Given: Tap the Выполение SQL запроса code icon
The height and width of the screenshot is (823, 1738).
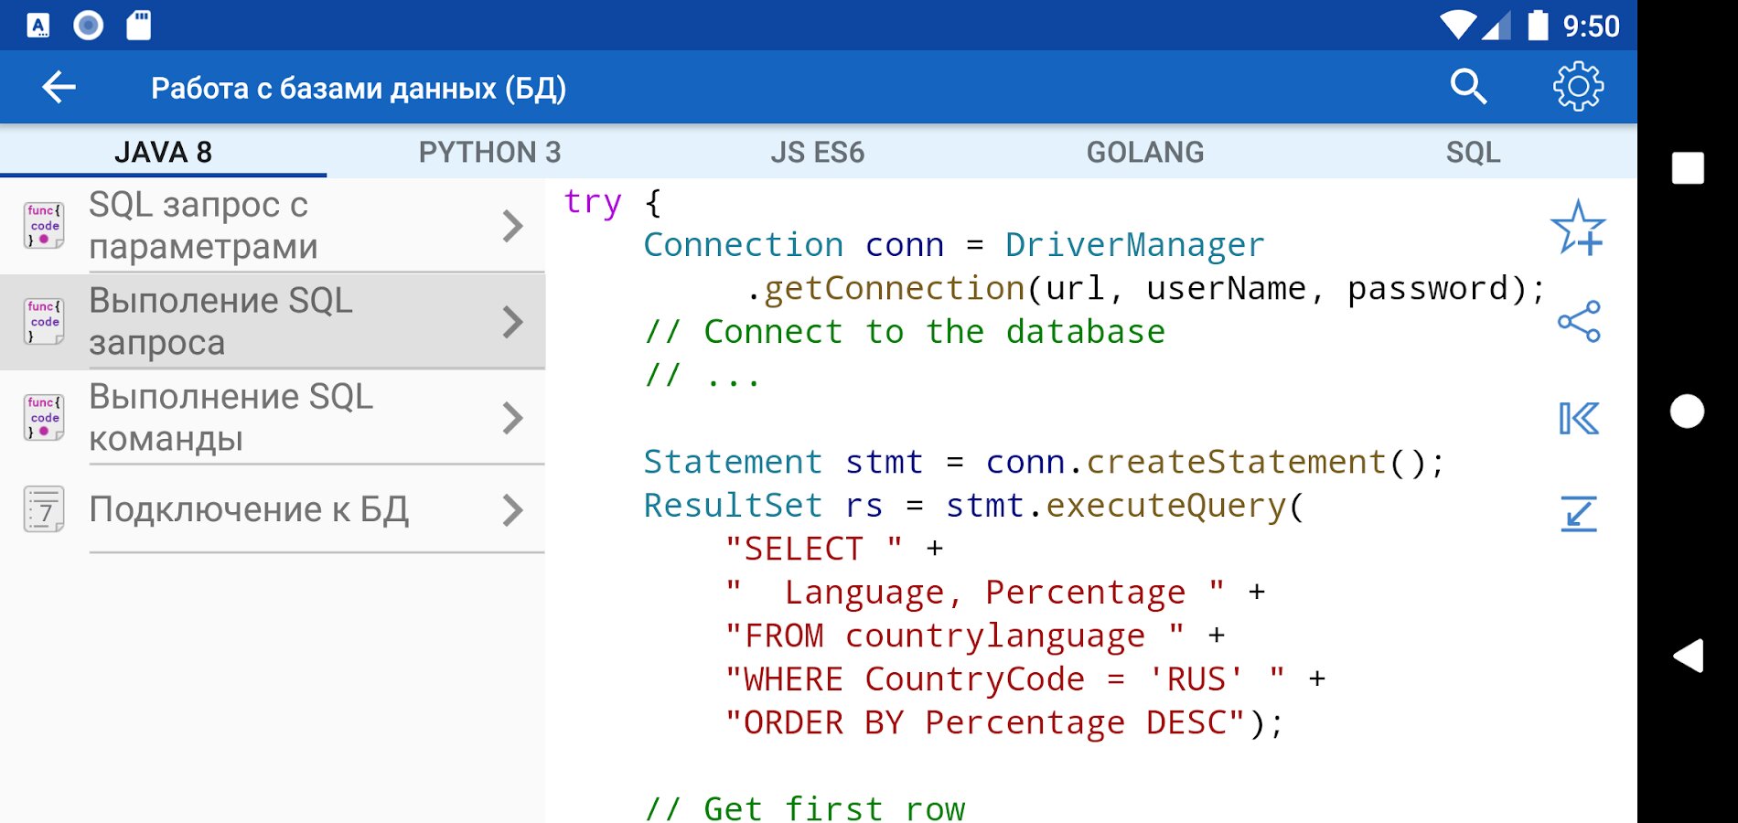Looking at the screenshot, I should [44, 321].
